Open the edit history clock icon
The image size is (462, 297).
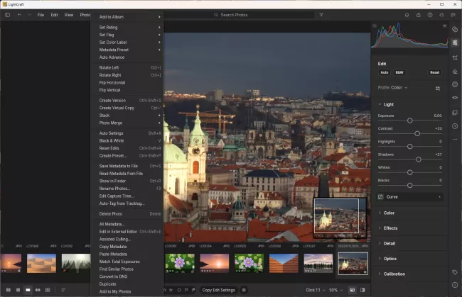(x=455, y=126)
